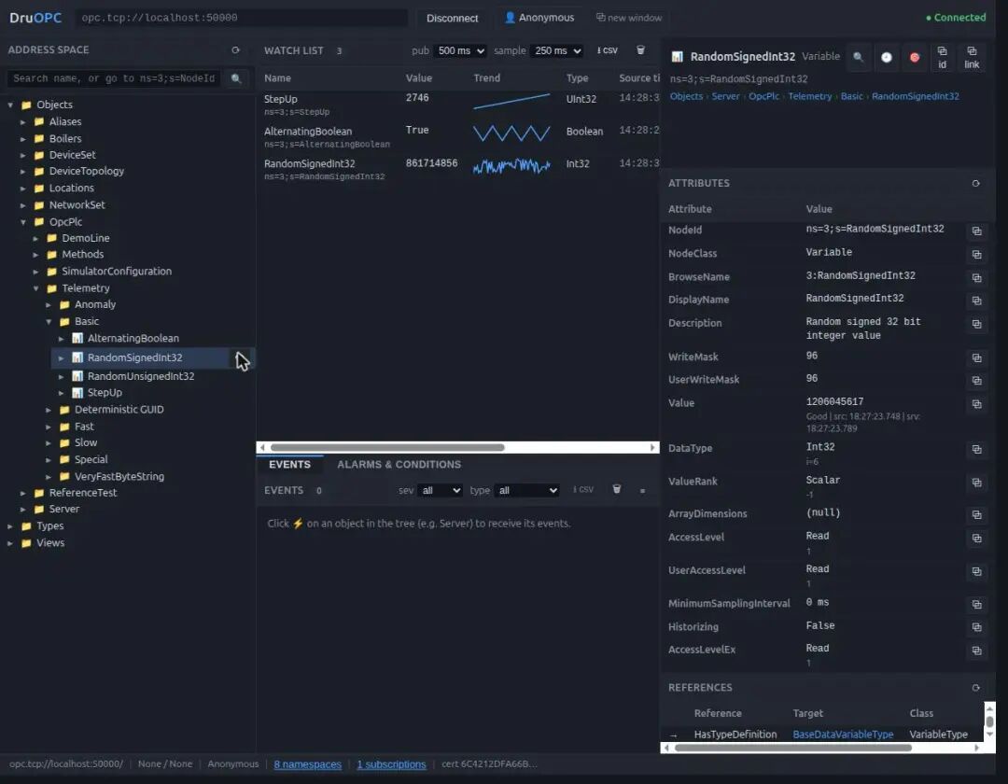Open the 8 namespaces link
Viewport: 1008px width, 784px height.
pos(307,764)
